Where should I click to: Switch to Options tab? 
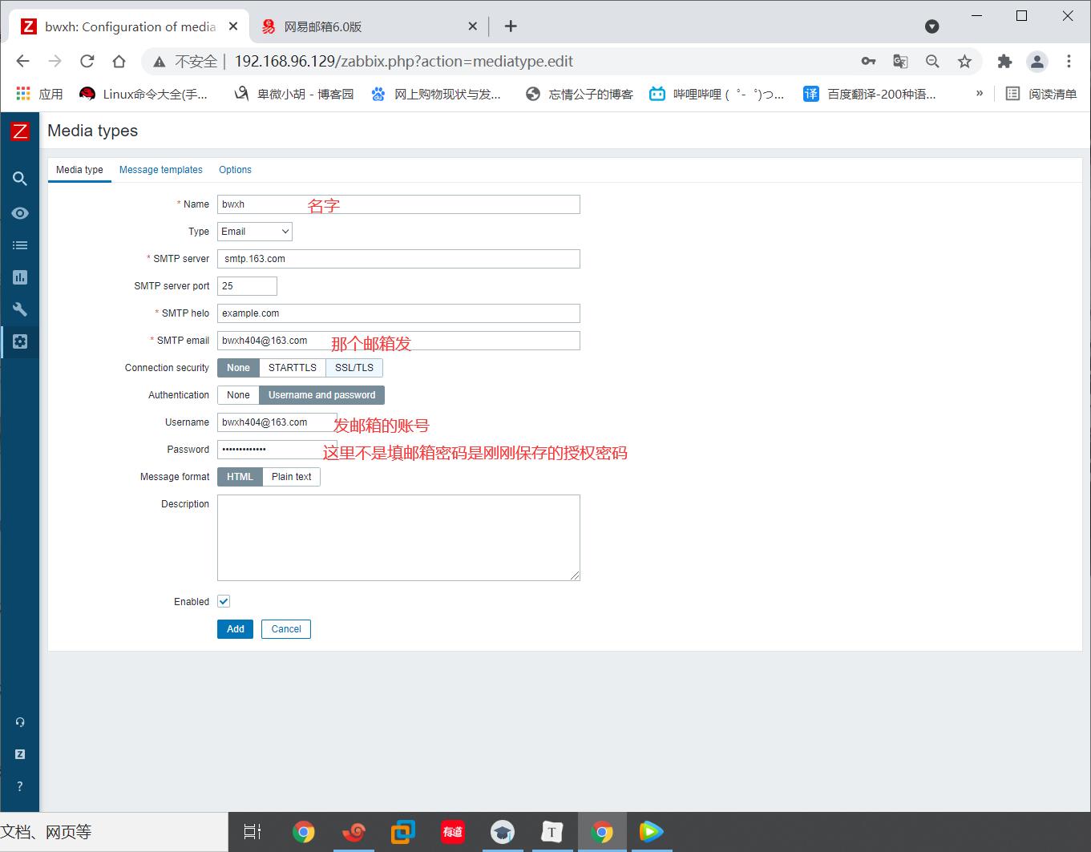pyautogui.click(x=235, y=170)
